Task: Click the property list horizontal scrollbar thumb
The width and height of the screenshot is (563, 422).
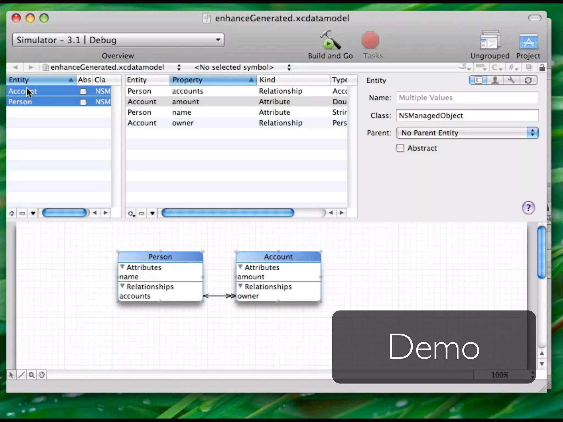Action: (x=228, y=213)
